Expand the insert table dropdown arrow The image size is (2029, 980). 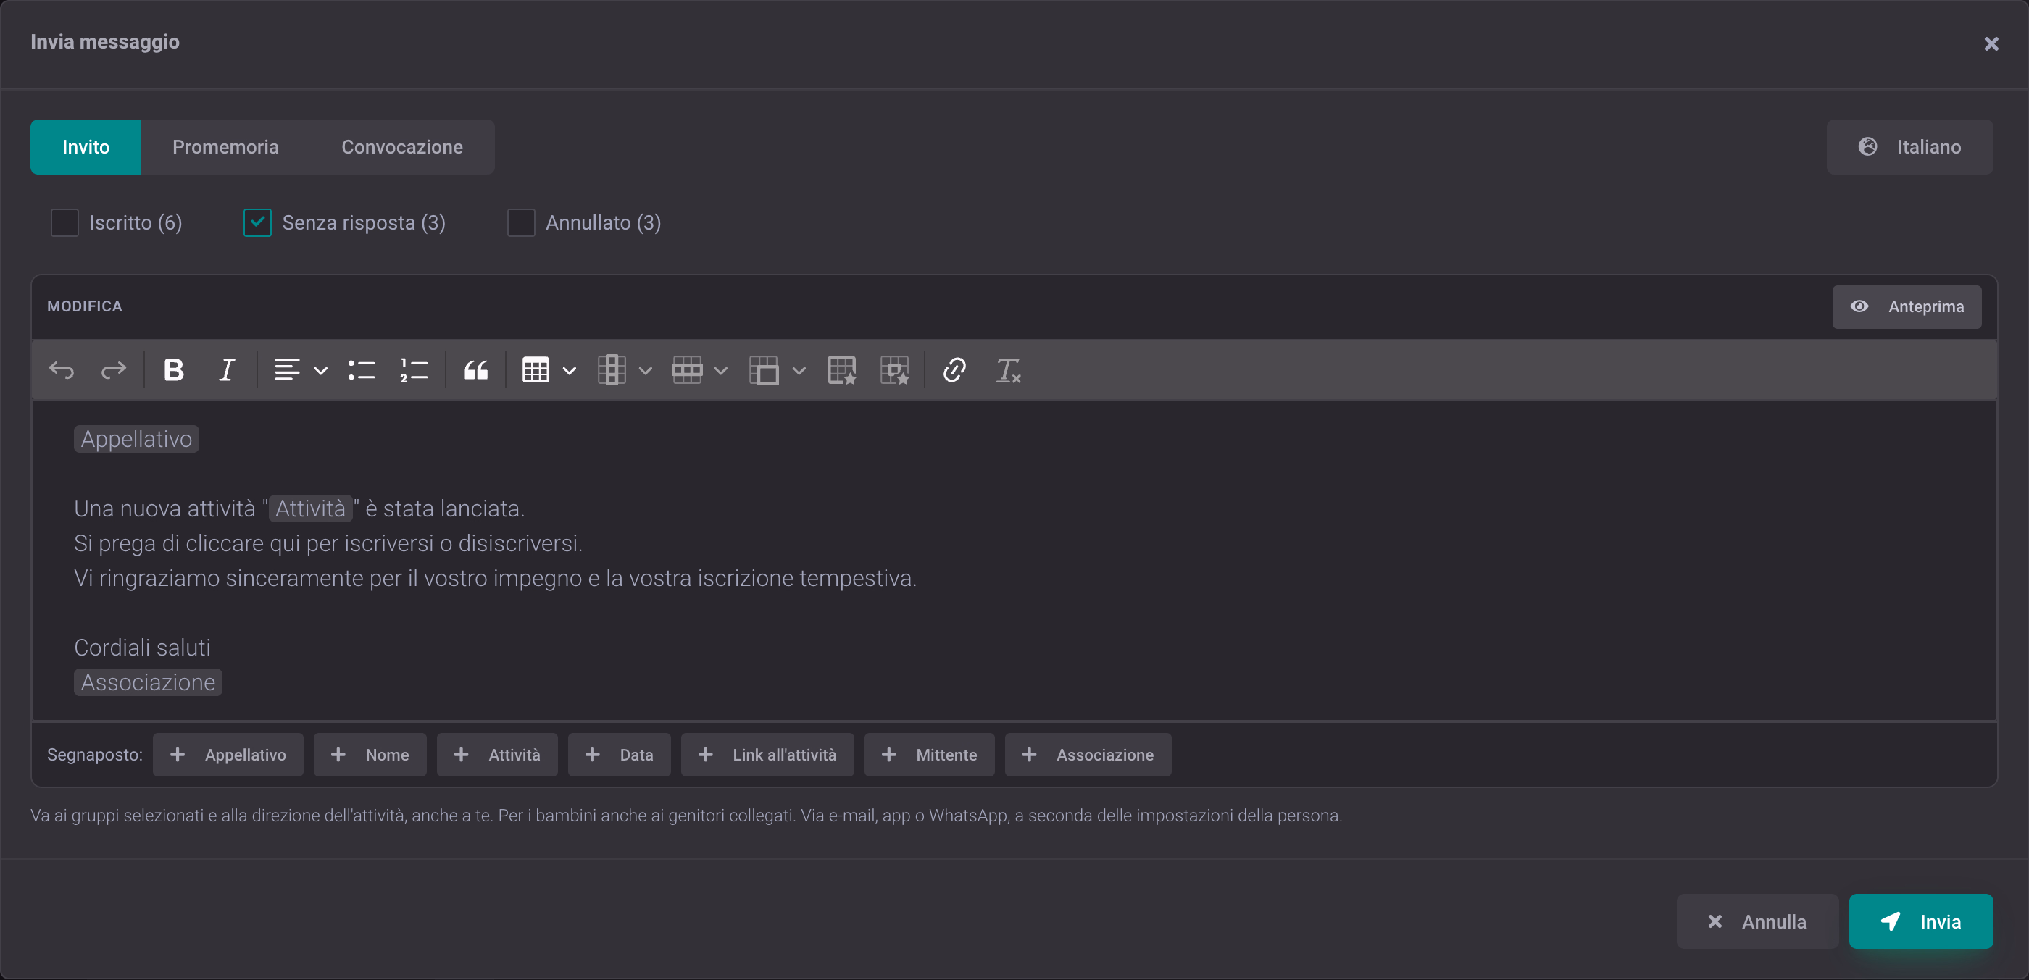tap(570, 371)
